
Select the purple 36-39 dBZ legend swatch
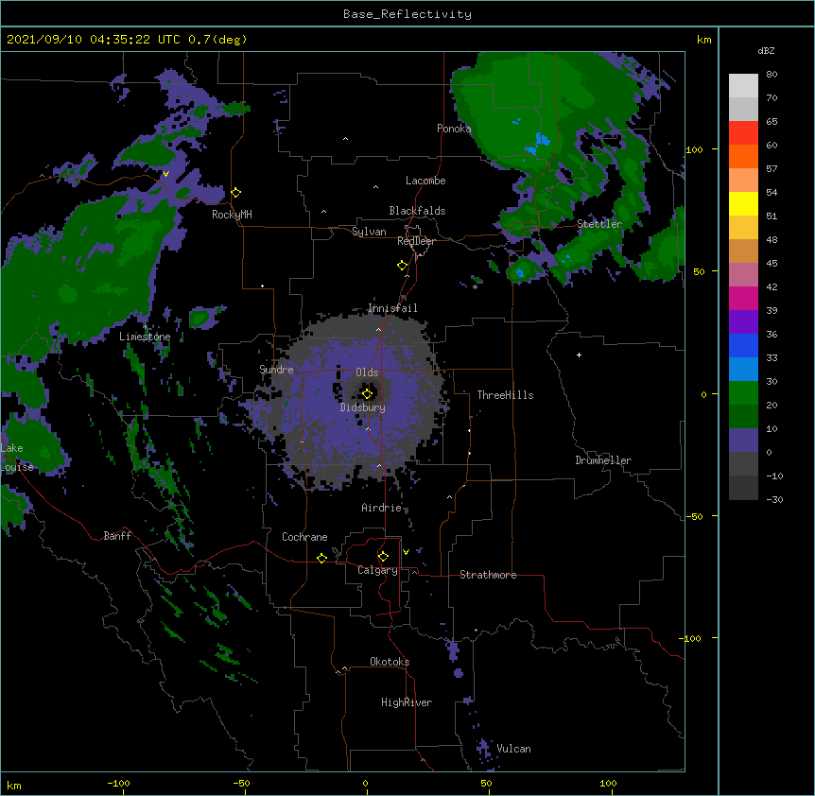tap(743, 322)
